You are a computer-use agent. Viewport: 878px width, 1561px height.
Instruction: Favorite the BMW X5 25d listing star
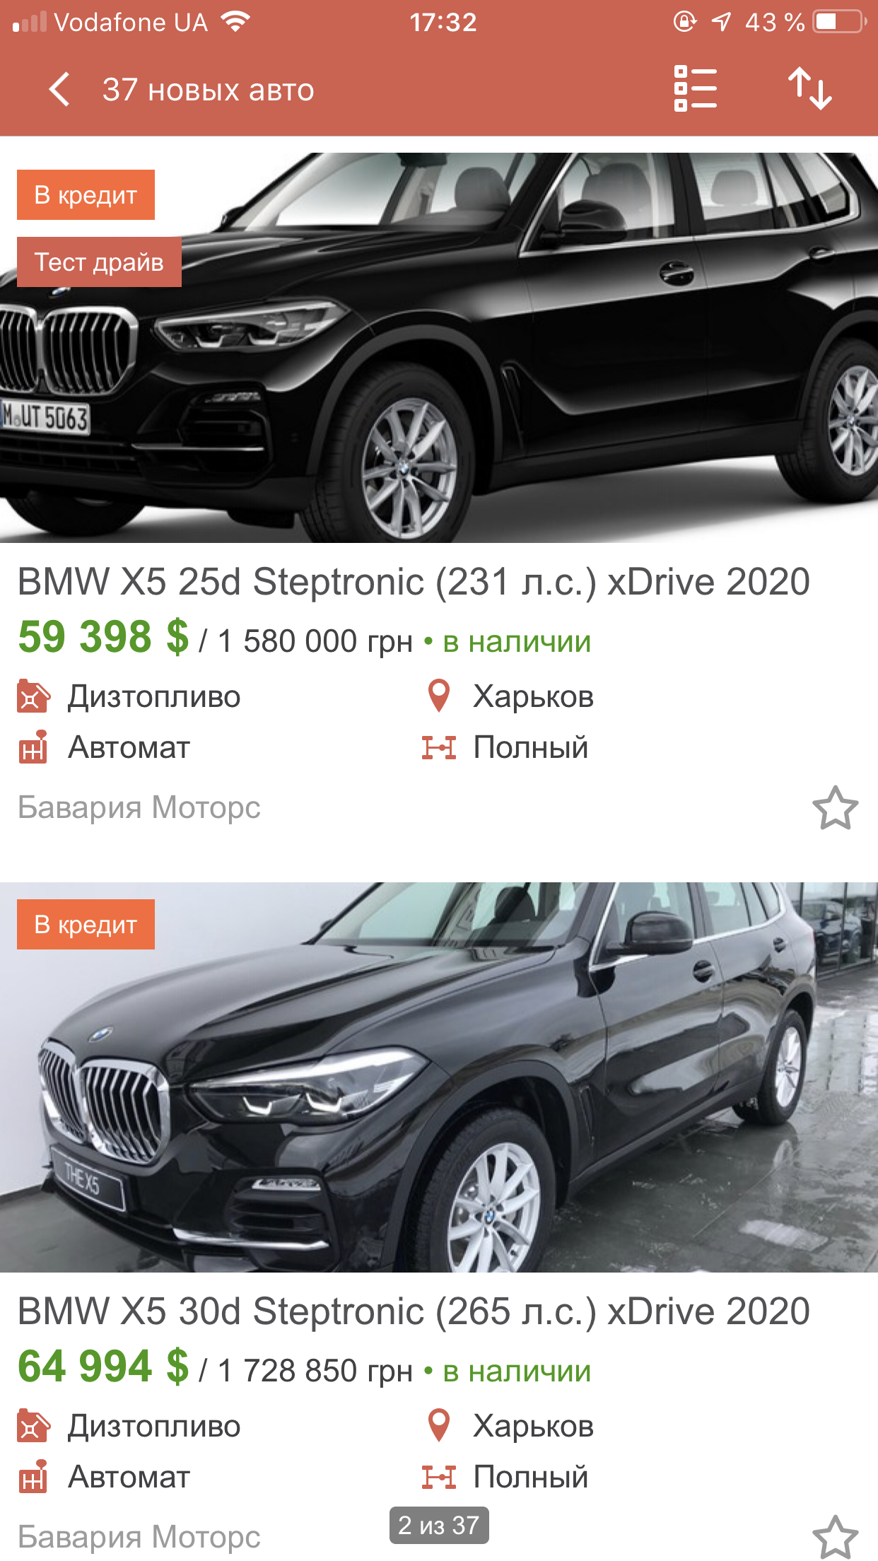point(835,808)
